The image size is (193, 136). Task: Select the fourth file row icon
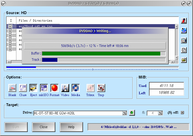[x=10, y=40]
